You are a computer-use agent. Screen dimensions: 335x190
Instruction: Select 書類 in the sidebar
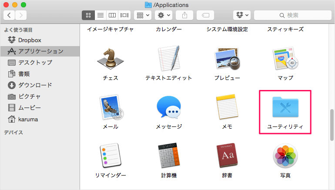click(40, 74)
